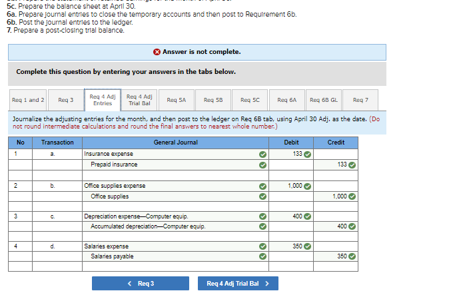Click the 7. Prepare a post-closing trial balance text
The image size is (451, 299).
pos(66,31)
